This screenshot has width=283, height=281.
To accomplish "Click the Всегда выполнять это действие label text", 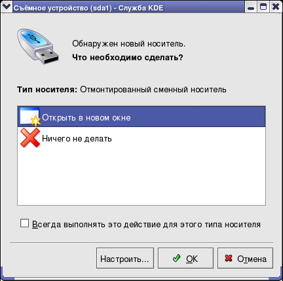I will 146,224.
